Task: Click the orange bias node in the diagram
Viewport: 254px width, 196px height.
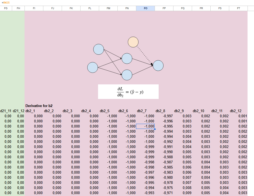Action: click(x=133, y=42)
